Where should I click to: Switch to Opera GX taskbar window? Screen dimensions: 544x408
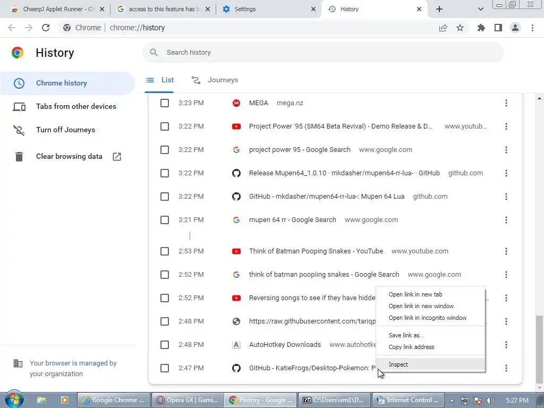click(188, 400)
